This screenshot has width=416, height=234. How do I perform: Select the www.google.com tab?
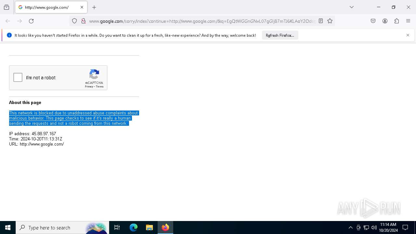(x=51, y=7)
